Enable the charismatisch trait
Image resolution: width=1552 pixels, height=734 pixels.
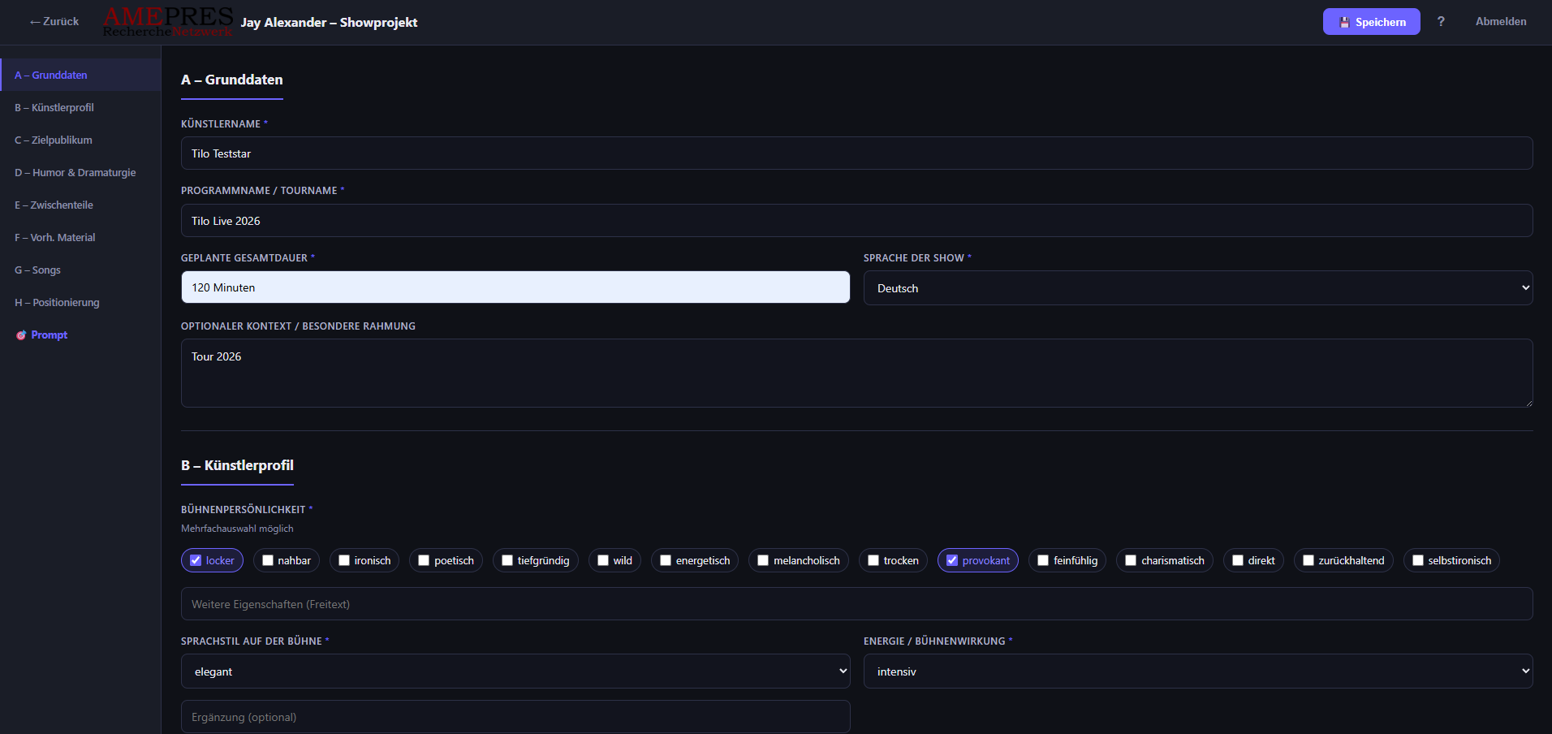click(1130, 559)
